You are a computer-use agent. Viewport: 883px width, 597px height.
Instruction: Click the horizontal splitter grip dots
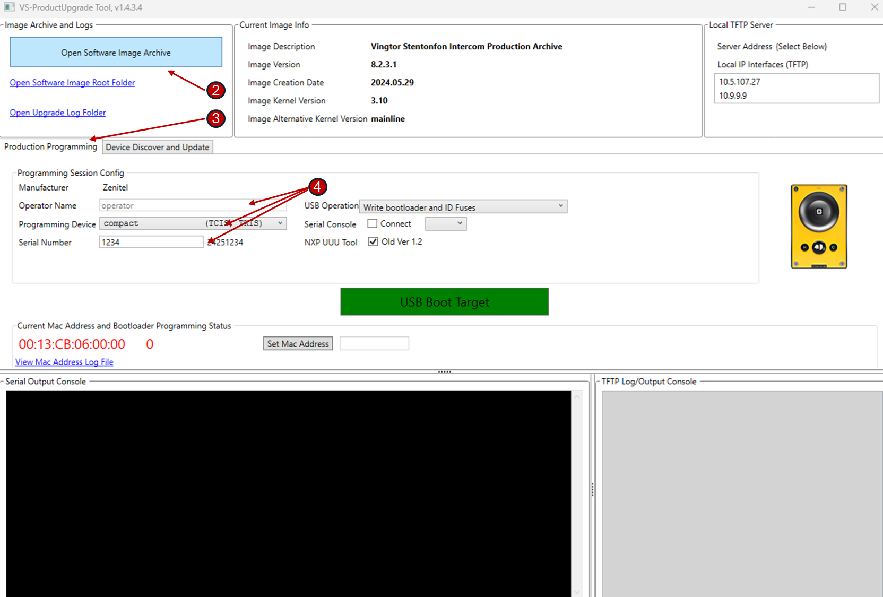(444, 371)
